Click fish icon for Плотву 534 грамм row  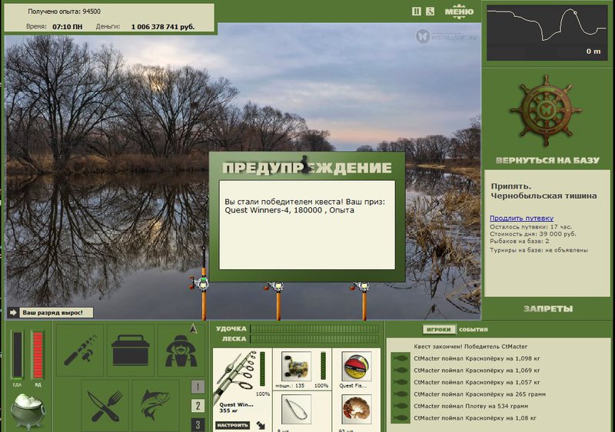click(401, 406)
